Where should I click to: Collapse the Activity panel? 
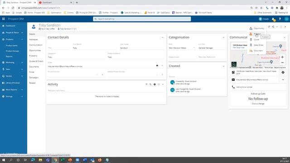click(x=163, y=85)
